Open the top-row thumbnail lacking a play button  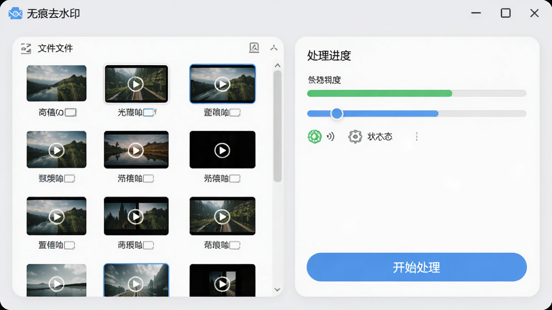tap(56, 83)
